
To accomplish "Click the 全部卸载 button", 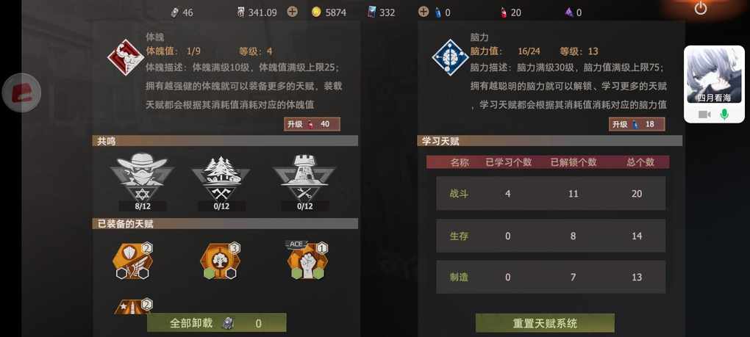I will [x=217, y=323].
